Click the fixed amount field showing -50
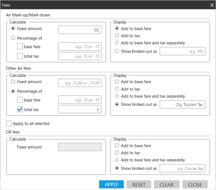This screenshot has width=216, height=190. (x=80, y=30)
